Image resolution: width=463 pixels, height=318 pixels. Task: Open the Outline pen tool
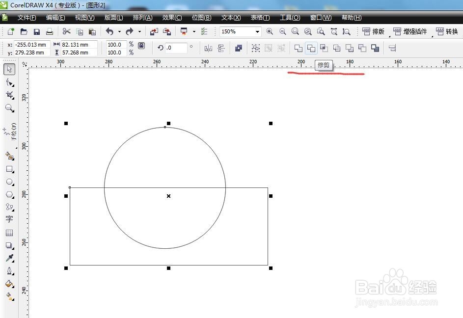click(x=9, y=271)
